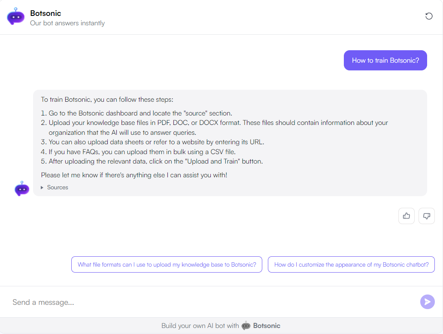This screenshot has width=443, height=334.
Task: Toggle disapproval of the bot's reply
Action: pos(426,216)
